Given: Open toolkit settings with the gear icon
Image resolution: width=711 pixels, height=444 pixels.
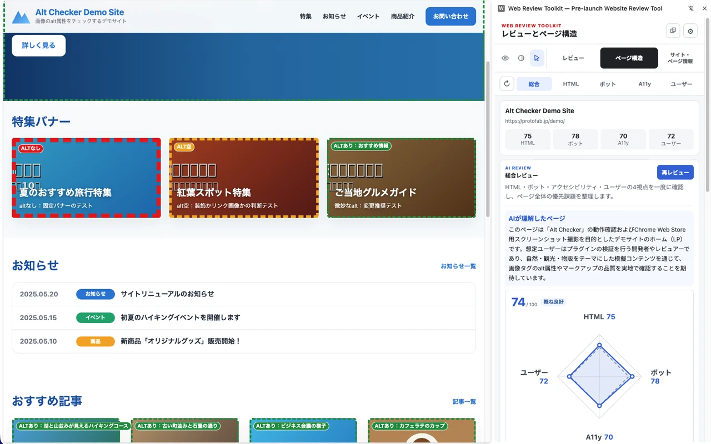Looking at the screenshot, I should pos(690,31).
